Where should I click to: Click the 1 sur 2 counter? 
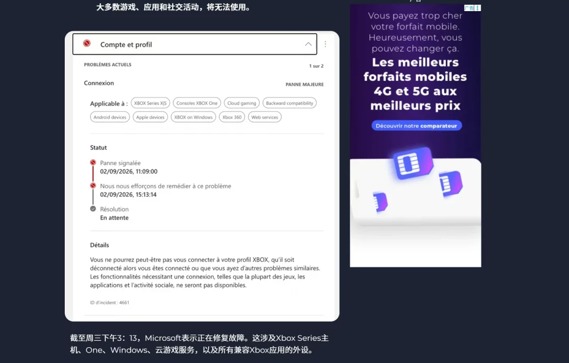(316, 66)
